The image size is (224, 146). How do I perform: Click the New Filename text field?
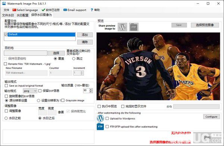point(26,73)
